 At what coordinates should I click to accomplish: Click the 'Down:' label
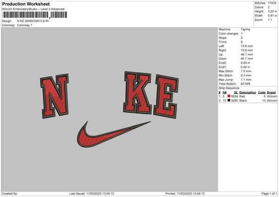(x=223, y=59)
